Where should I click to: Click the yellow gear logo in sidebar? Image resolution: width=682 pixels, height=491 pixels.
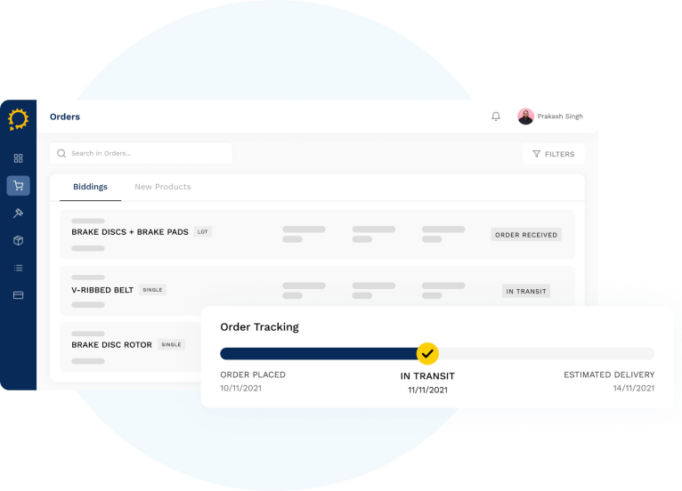tap(19, 119)
